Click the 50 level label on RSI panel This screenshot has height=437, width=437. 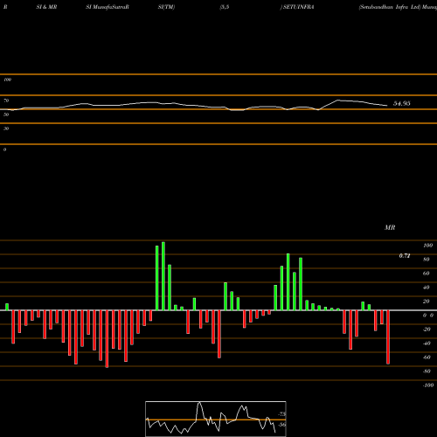(6, 114)
